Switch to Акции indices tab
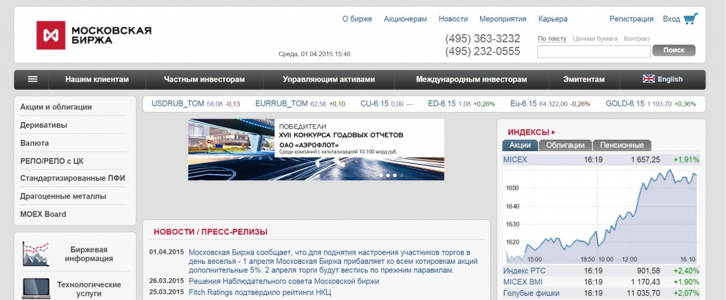 520,145
